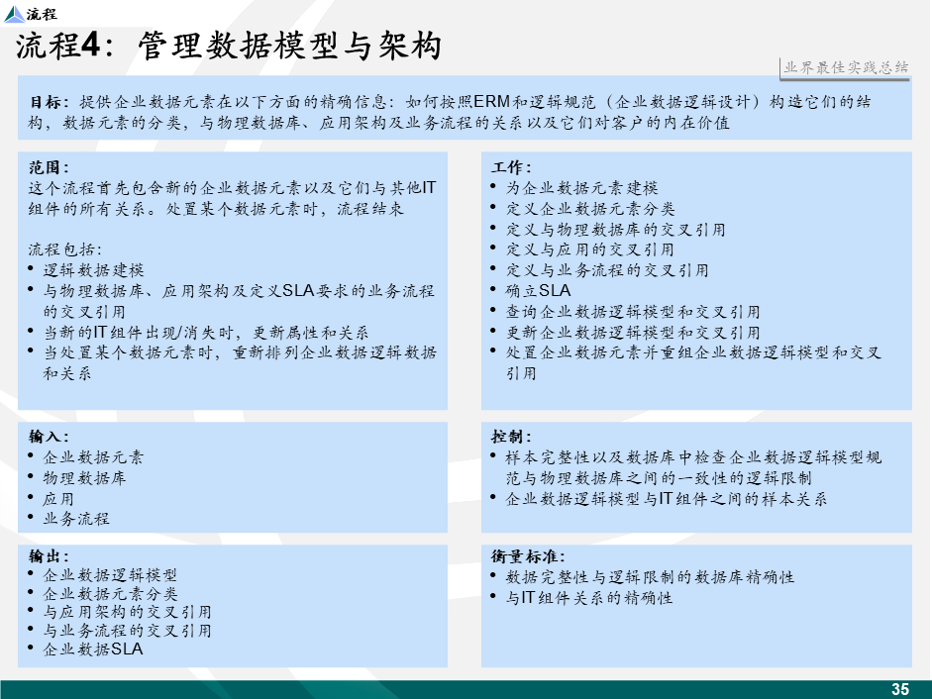Select the input bullet 企业数据元素
This screenshot has height=699, width=932.
(x=93, y=457)
